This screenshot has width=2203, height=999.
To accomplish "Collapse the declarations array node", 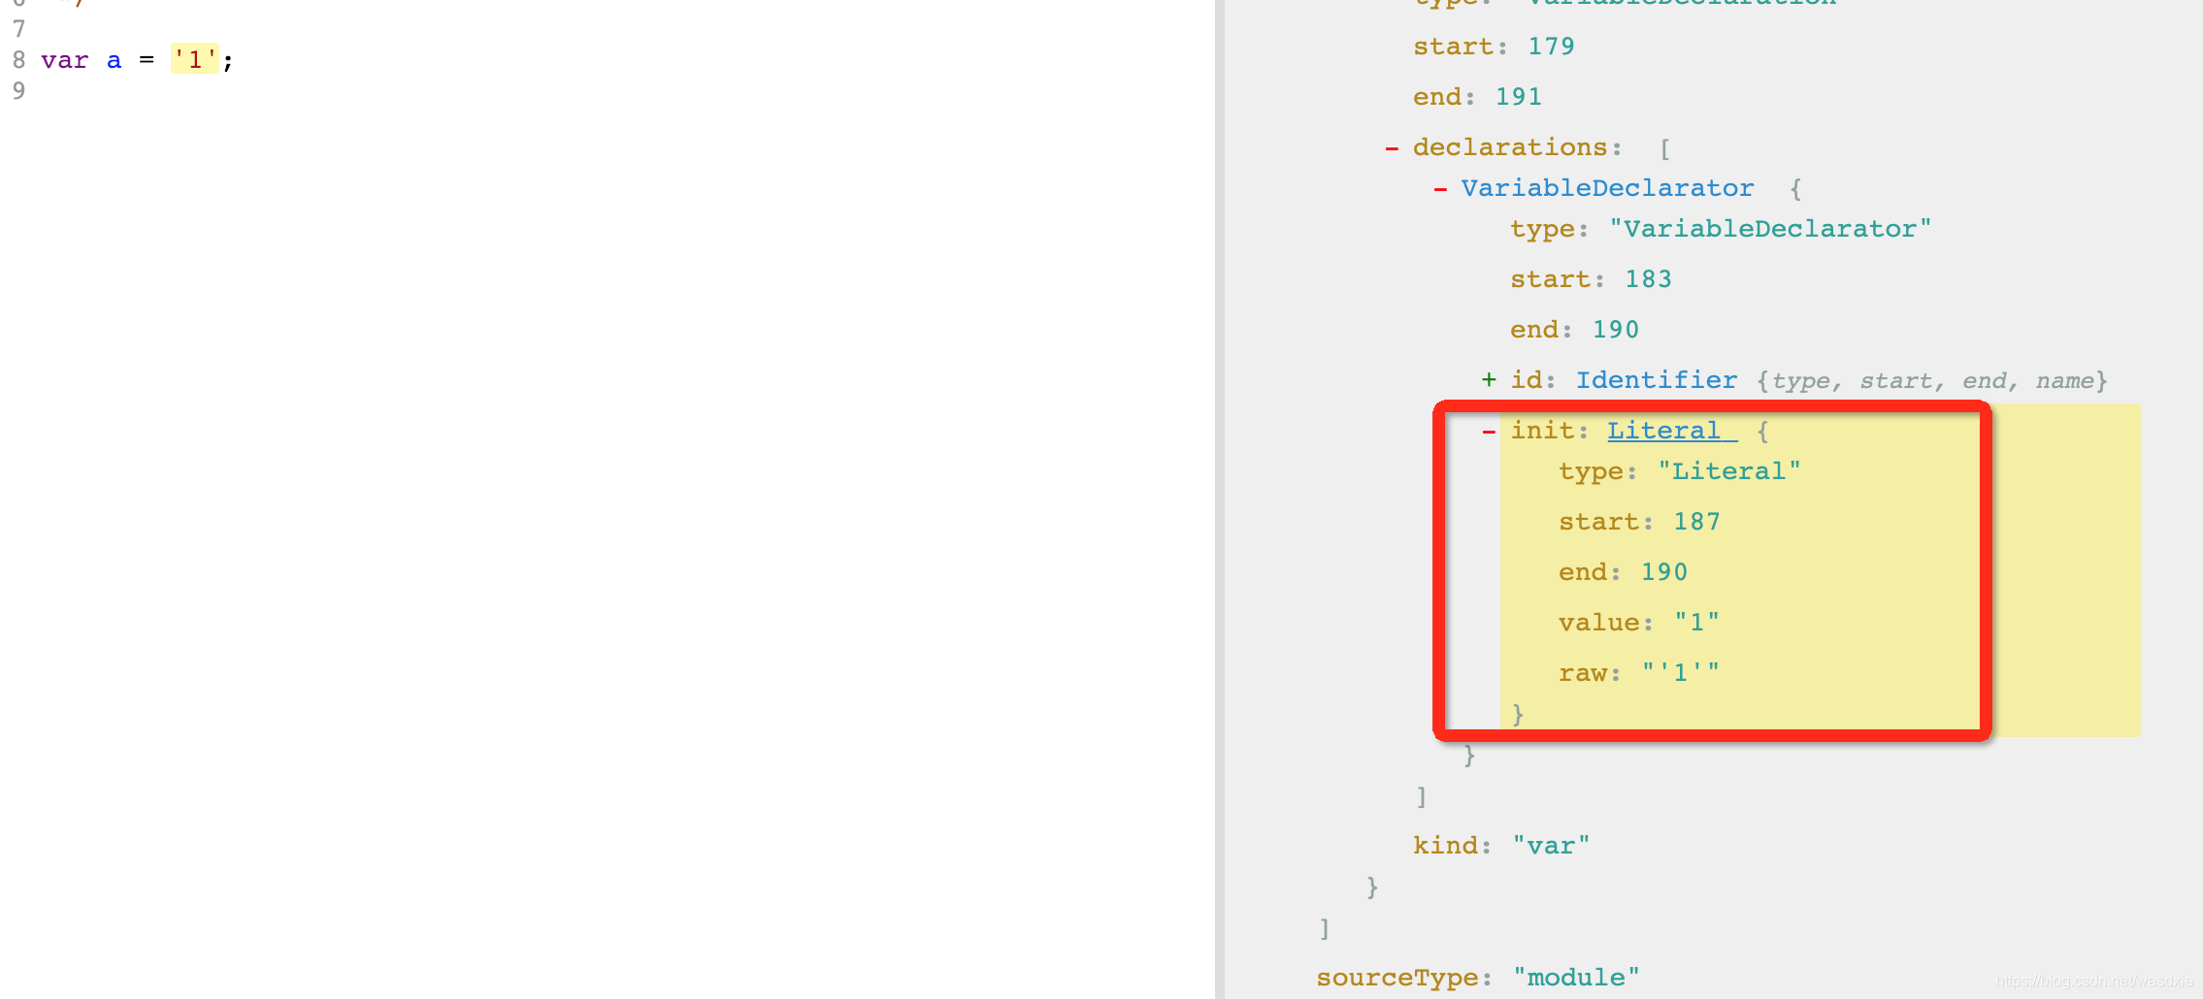I will pos(1392,148).
